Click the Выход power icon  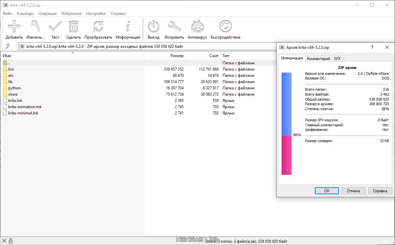point(153,27)
